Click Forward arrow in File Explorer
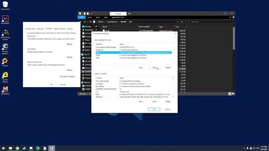Screen dimensions: 269x151 (84, 22)
